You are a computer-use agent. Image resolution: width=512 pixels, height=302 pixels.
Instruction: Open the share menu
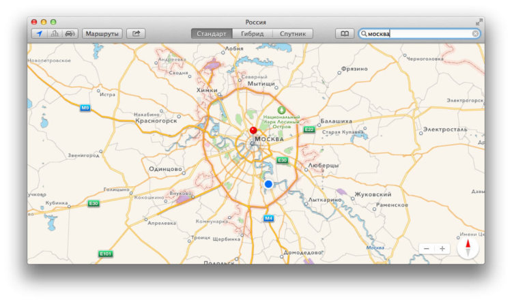136,33
